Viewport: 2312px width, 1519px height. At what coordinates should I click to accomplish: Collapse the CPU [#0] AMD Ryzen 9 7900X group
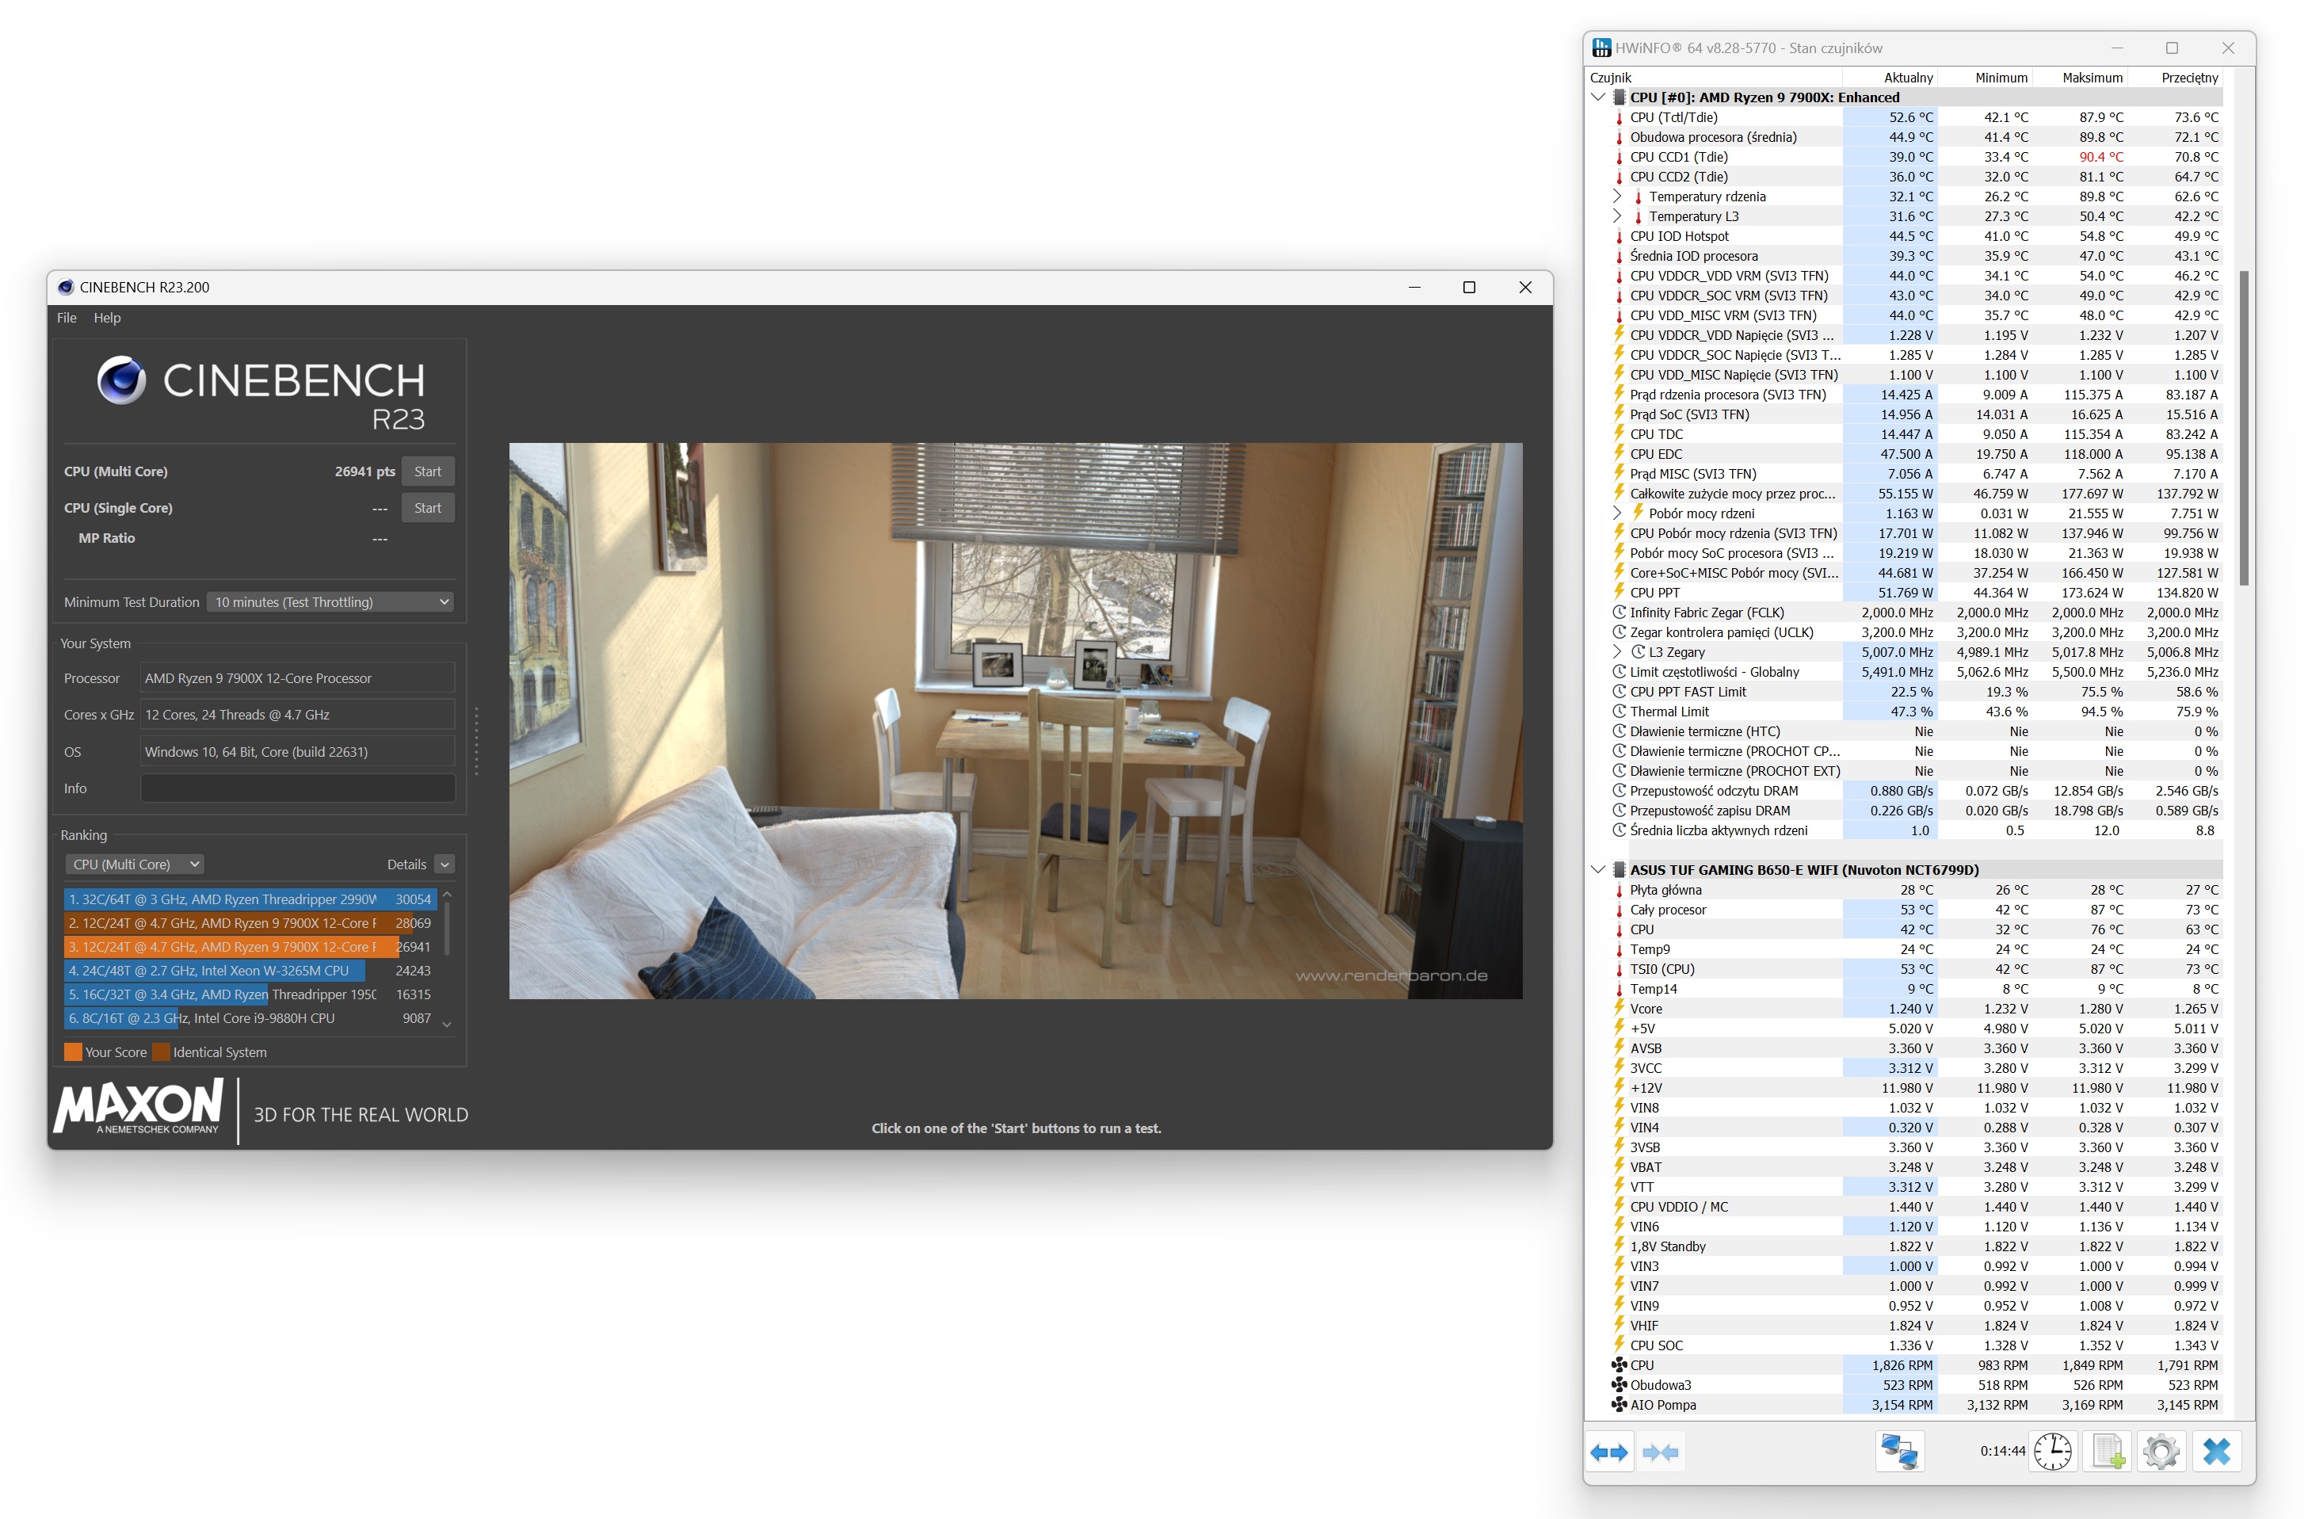[x=1598, y=97]
